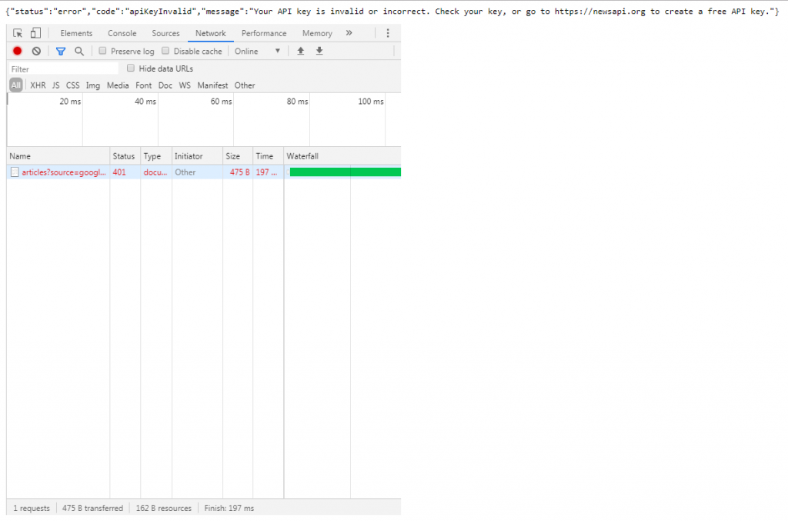Switch to the Elements tab
The width and height of the screenshot is (788, 521).
[x=76, y=33]
